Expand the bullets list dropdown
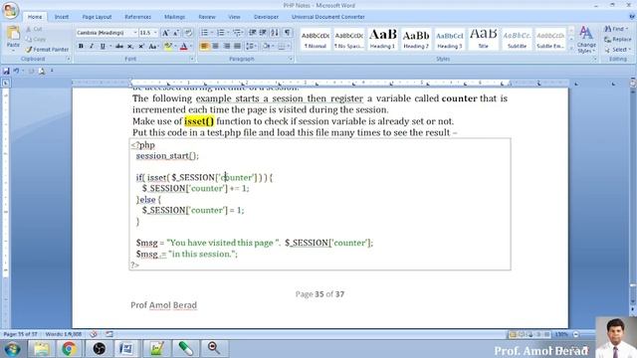Viewport: 637px width, 358px height. coord(212,33)
